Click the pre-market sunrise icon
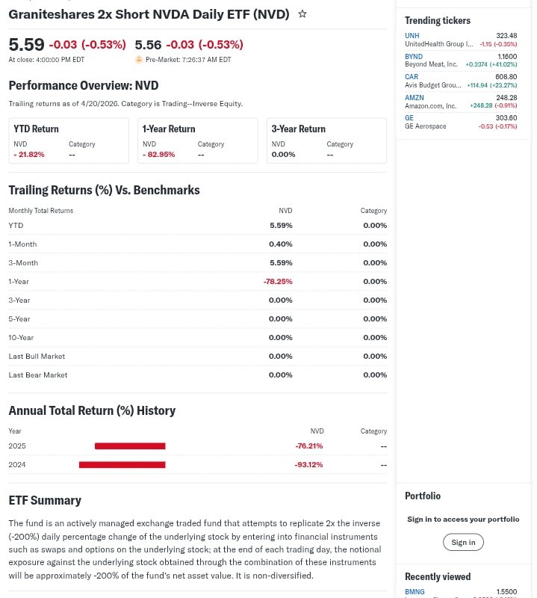The width and height of the screenshot is (537, 598). (x=139, y=60)
